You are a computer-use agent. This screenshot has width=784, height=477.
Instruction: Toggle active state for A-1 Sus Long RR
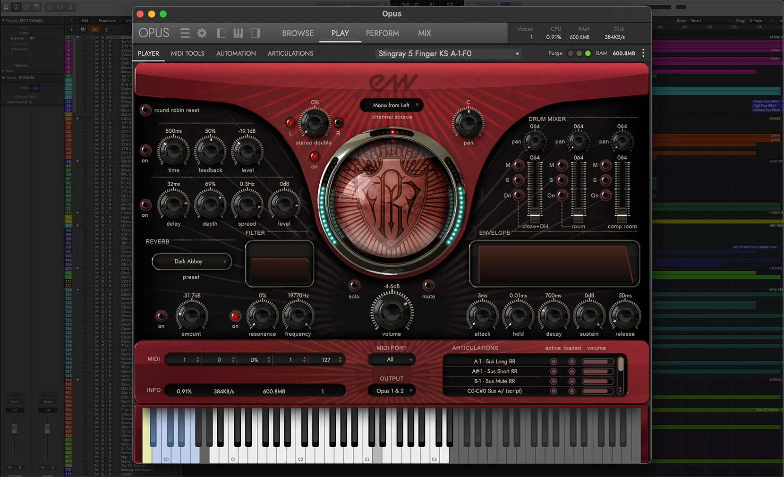(x=554, y=362)
